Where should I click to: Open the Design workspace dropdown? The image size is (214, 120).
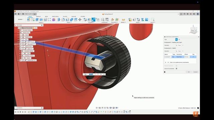20,19
